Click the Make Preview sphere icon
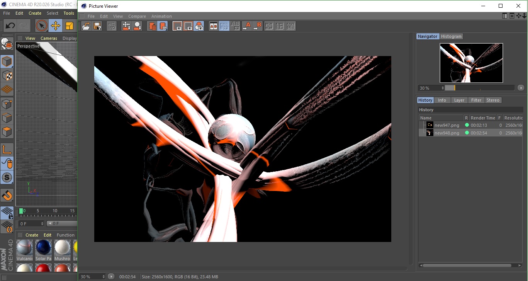 point(138,26)
